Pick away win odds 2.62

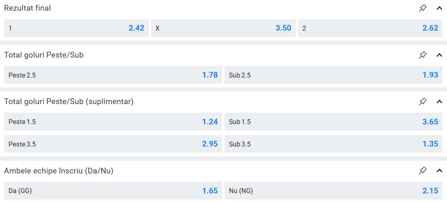pos(370,28)
